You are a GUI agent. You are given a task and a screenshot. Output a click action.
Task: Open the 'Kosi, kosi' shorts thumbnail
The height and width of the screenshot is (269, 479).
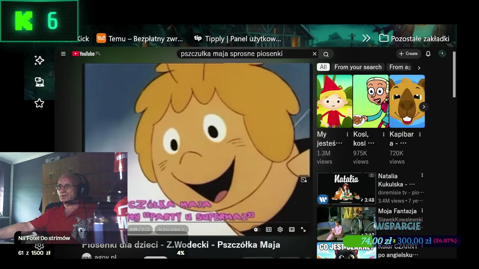(370, 101)
